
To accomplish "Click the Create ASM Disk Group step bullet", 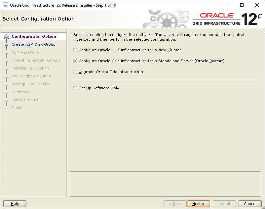I will pos(6,44).
